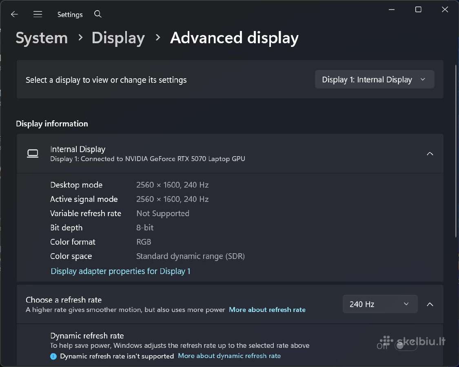The image size is (459, 367).
Task: Click the Variable refresh rate label
Action: pyautogui.click(x=86, y=213)
